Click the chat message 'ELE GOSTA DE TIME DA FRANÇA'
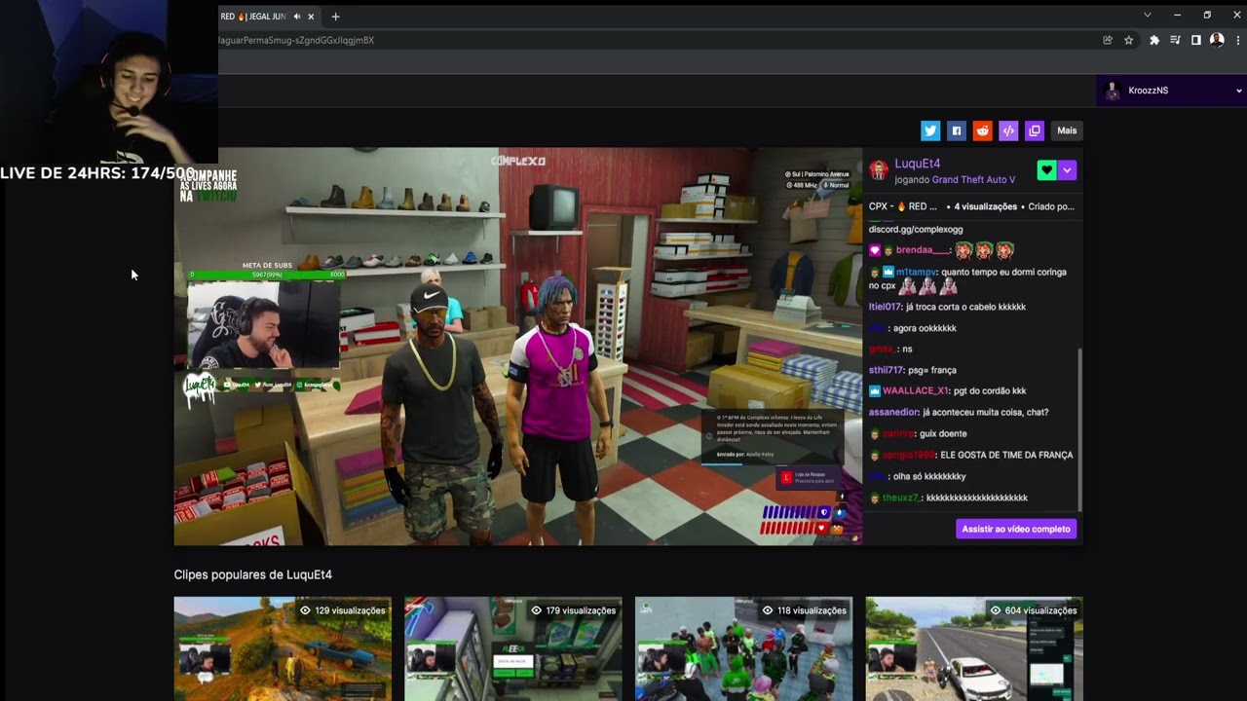This screenshot has width=1247, height=701. tap(1006, 456)
